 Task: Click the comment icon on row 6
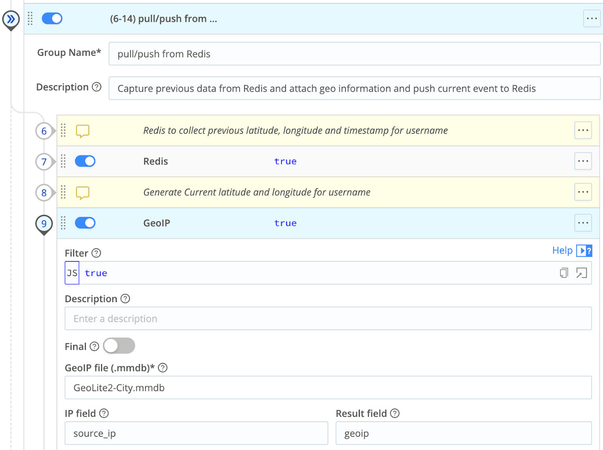click(83, 131)
